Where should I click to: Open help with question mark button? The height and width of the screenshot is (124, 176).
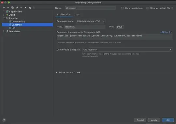point(4,120)
